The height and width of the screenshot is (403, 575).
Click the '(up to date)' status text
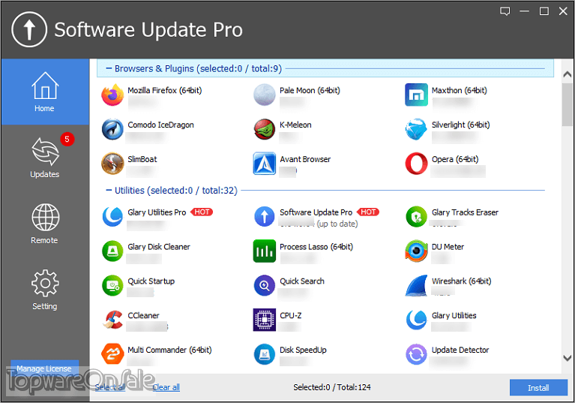coord(337,224)
